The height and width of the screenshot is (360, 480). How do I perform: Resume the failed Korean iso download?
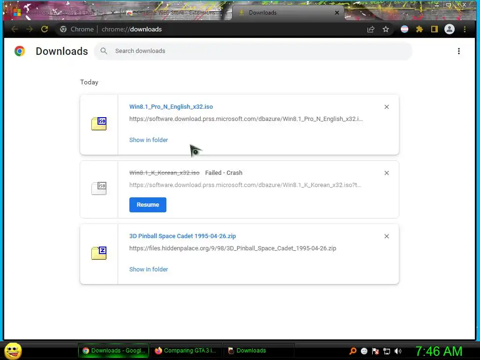point(148,205)
